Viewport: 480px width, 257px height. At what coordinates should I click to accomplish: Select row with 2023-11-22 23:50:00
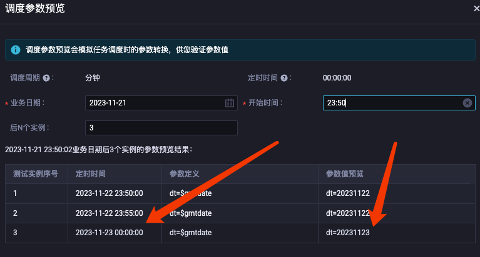pyautogui.click(x=240, y=193)
